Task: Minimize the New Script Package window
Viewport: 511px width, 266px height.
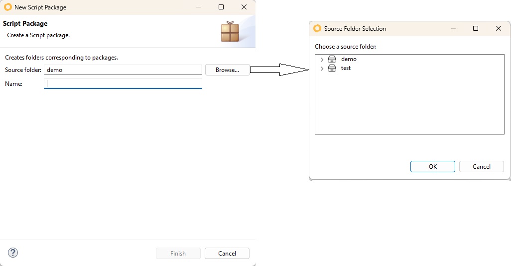Action: click(x=198, y=7)
